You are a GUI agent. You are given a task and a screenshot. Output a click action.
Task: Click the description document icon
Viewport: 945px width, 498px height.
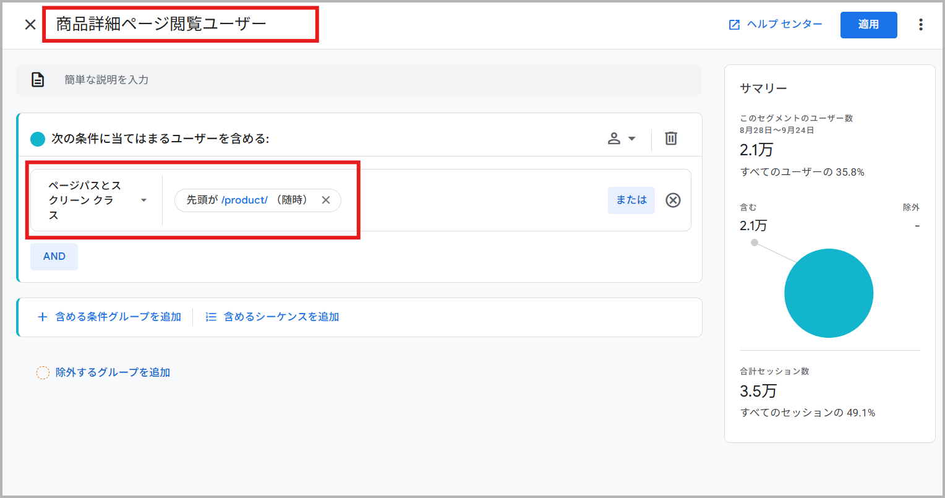[38, 80]
